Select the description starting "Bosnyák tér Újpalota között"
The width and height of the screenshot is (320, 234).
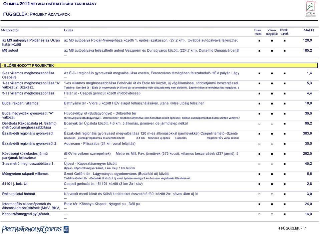126,123
